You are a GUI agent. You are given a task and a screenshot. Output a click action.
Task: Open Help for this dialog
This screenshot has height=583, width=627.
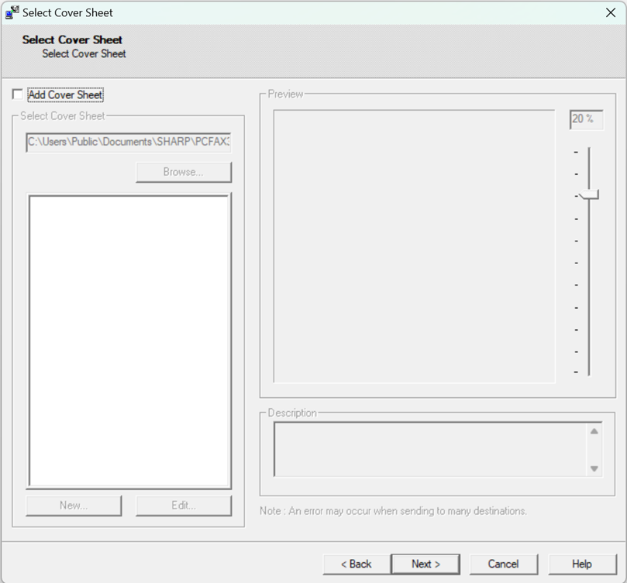[x=581, y=564]
